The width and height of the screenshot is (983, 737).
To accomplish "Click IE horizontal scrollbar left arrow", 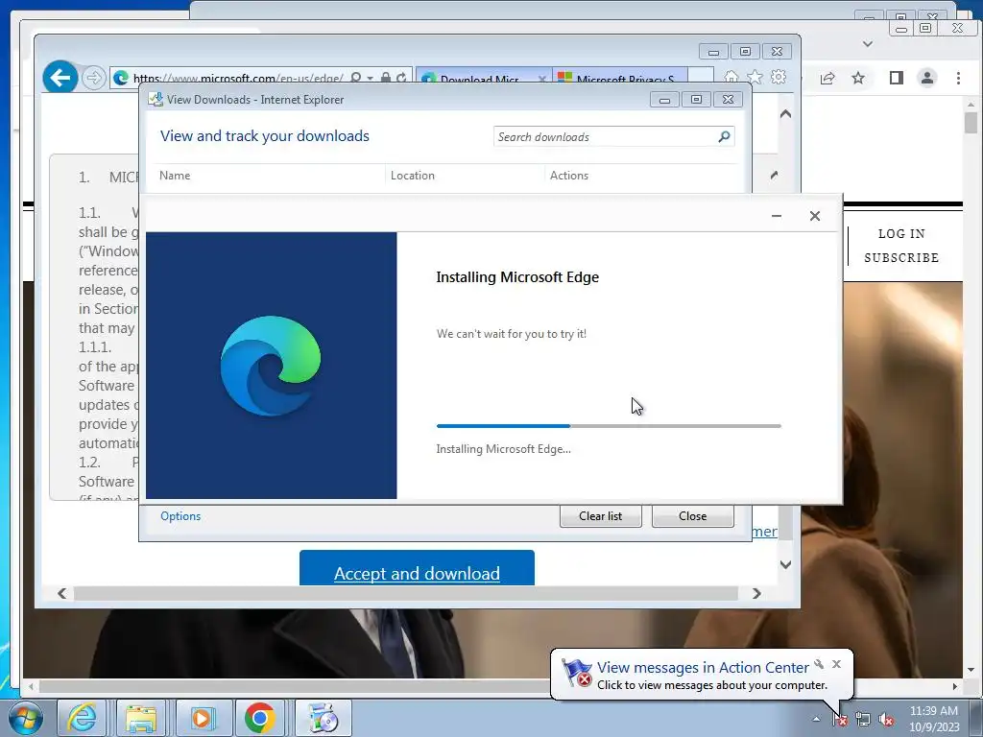I will (61, 593).
